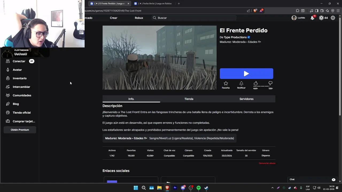Click the Denunciar abuso link
Image resolution: width=342 pixels, height=192 pixels.
click(267, 163)
